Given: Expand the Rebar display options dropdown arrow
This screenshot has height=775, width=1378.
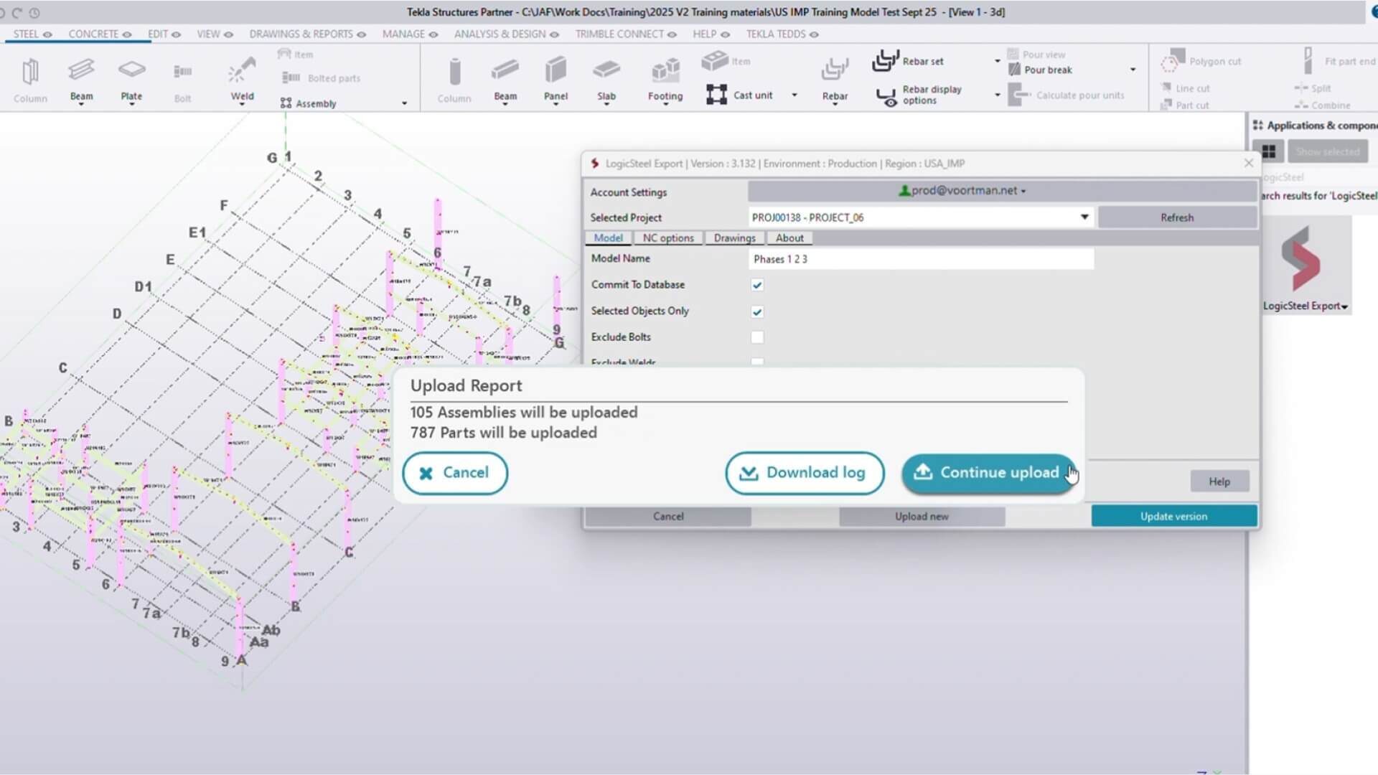Looking at the screenshot, I should [997, 95].
